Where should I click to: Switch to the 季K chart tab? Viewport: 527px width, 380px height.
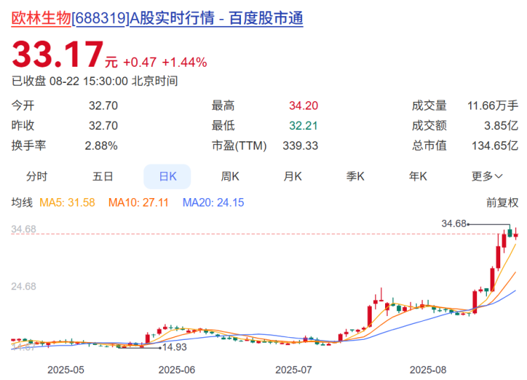(356, 176)
